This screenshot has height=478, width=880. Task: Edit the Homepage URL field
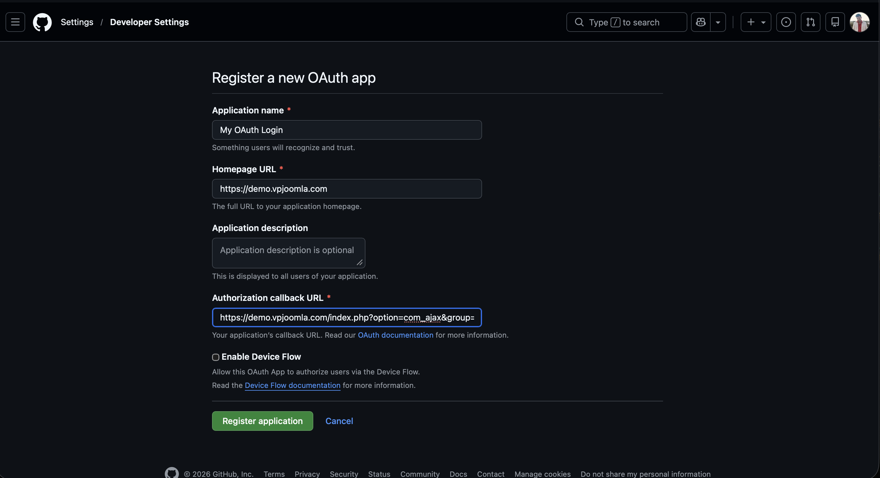(347, 189)
